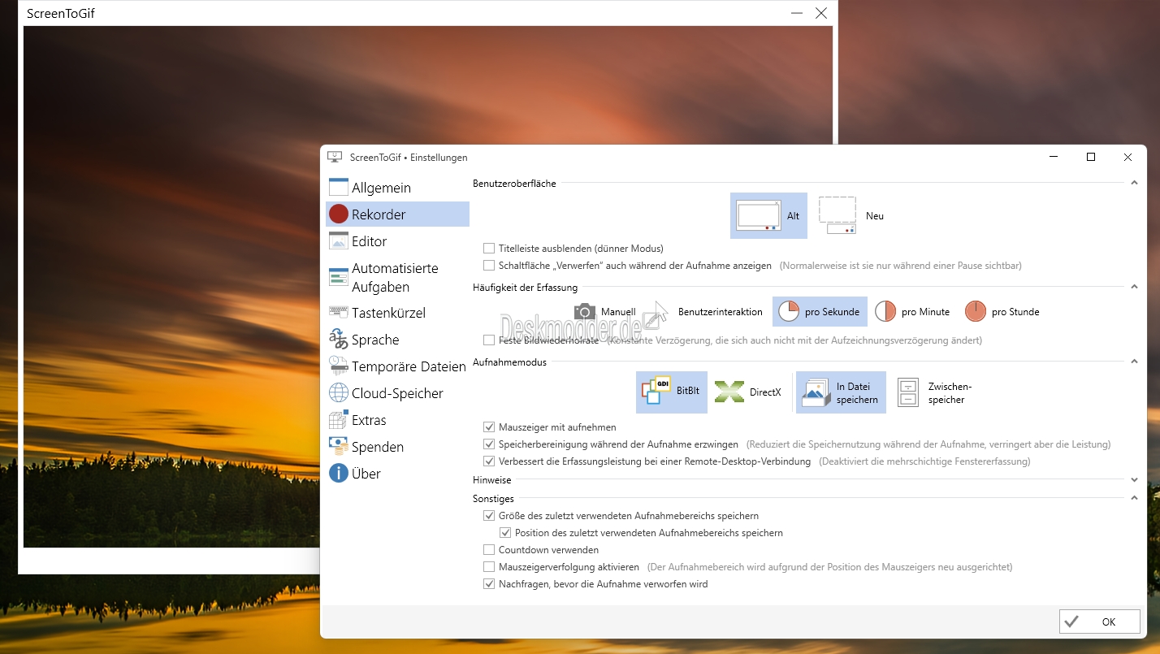Click the ScreenToGif Einstellungen title bar icon
Viewport: 1160px width, 654px height.
[x=334, y=157]
